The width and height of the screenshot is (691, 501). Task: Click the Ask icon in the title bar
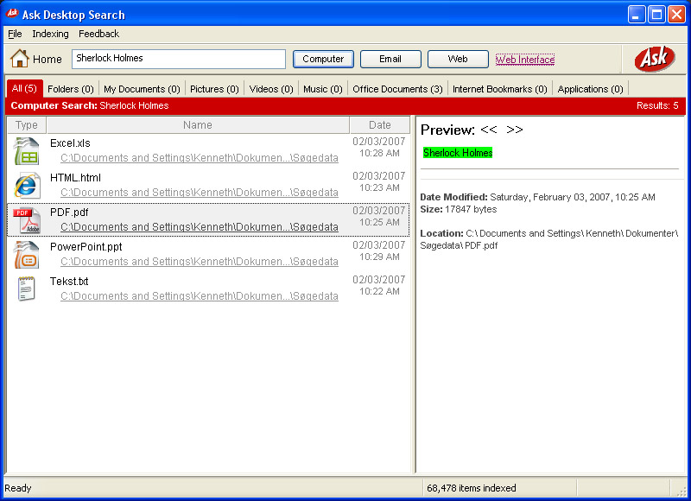click(12, 14)
